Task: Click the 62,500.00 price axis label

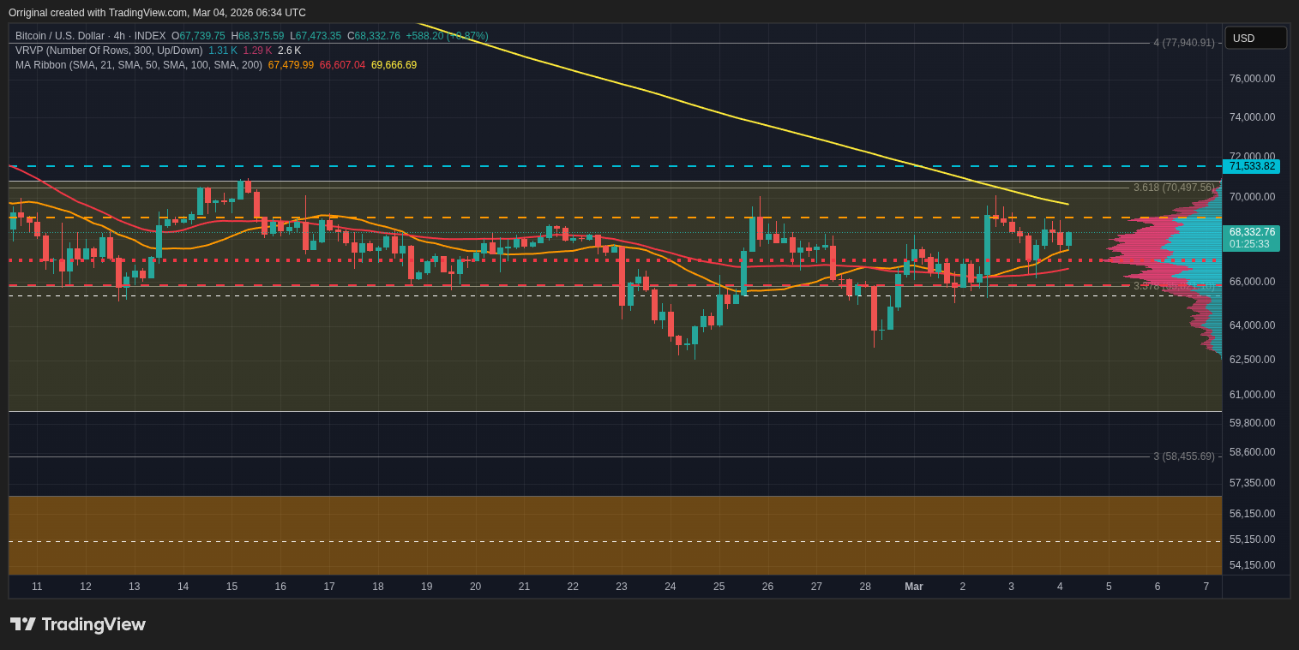Action: coord(1252,360)
